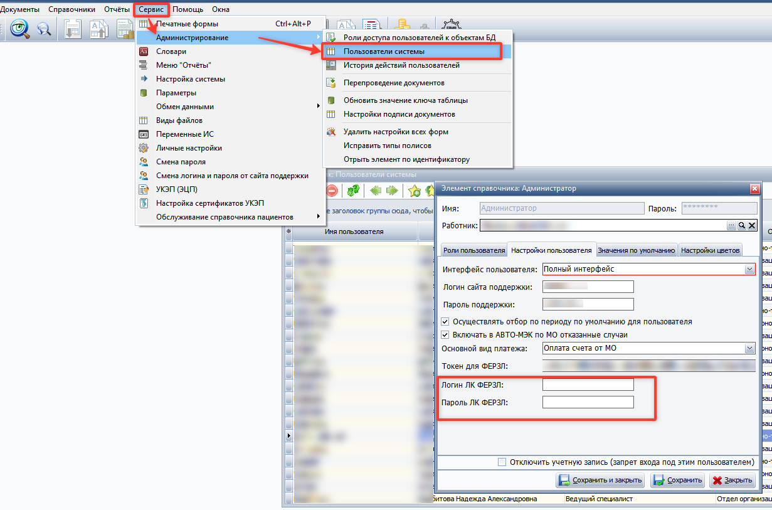Click the 'Логин ЛК ФЕРЗЛ' input field

tap(588, 385)
